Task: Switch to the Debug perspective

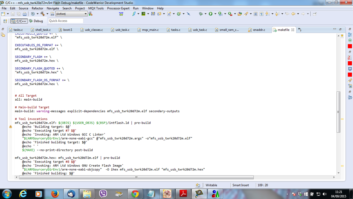Action: coord(36,21)
